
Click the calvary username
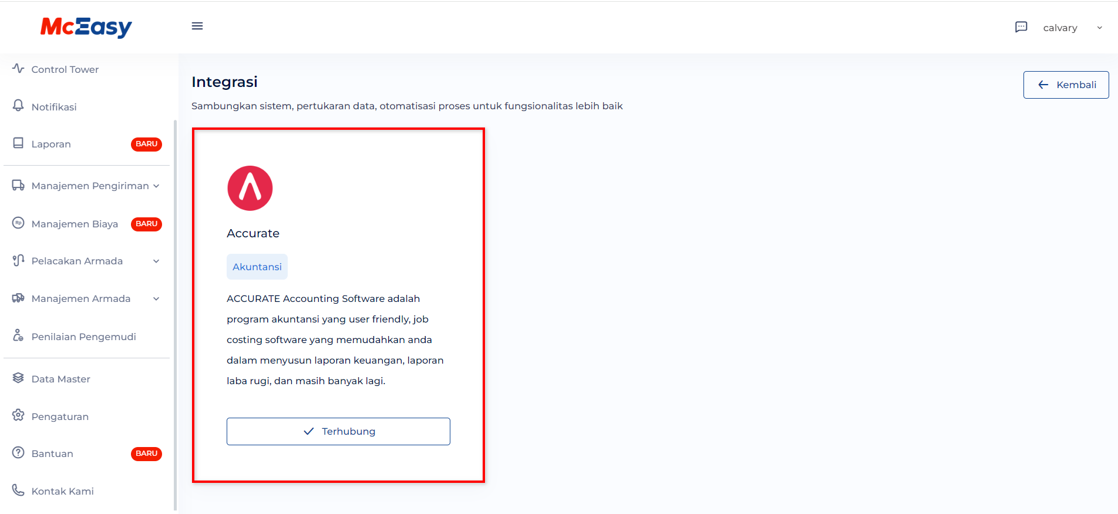pos(1060,28)
